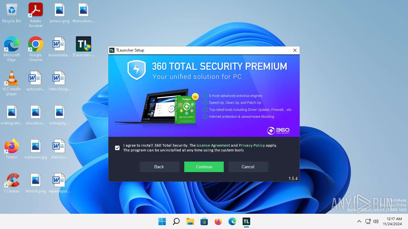408x229 pixels.
Task: Close the TLauncher Setup window
Action: pos(295,50)
